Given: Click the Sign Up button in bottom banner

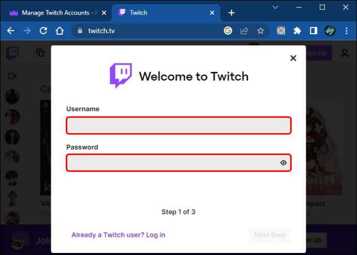Looking at the screenshot, I should point(317,240).
